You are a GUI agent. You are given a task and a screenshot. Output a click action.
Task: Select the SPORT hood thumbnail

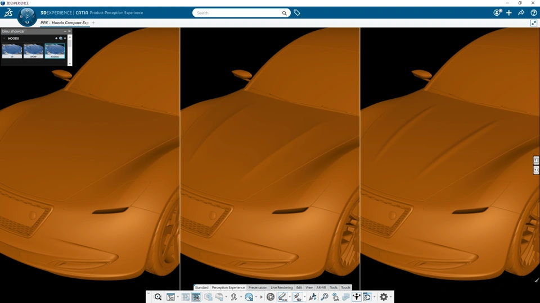[33, 51]
